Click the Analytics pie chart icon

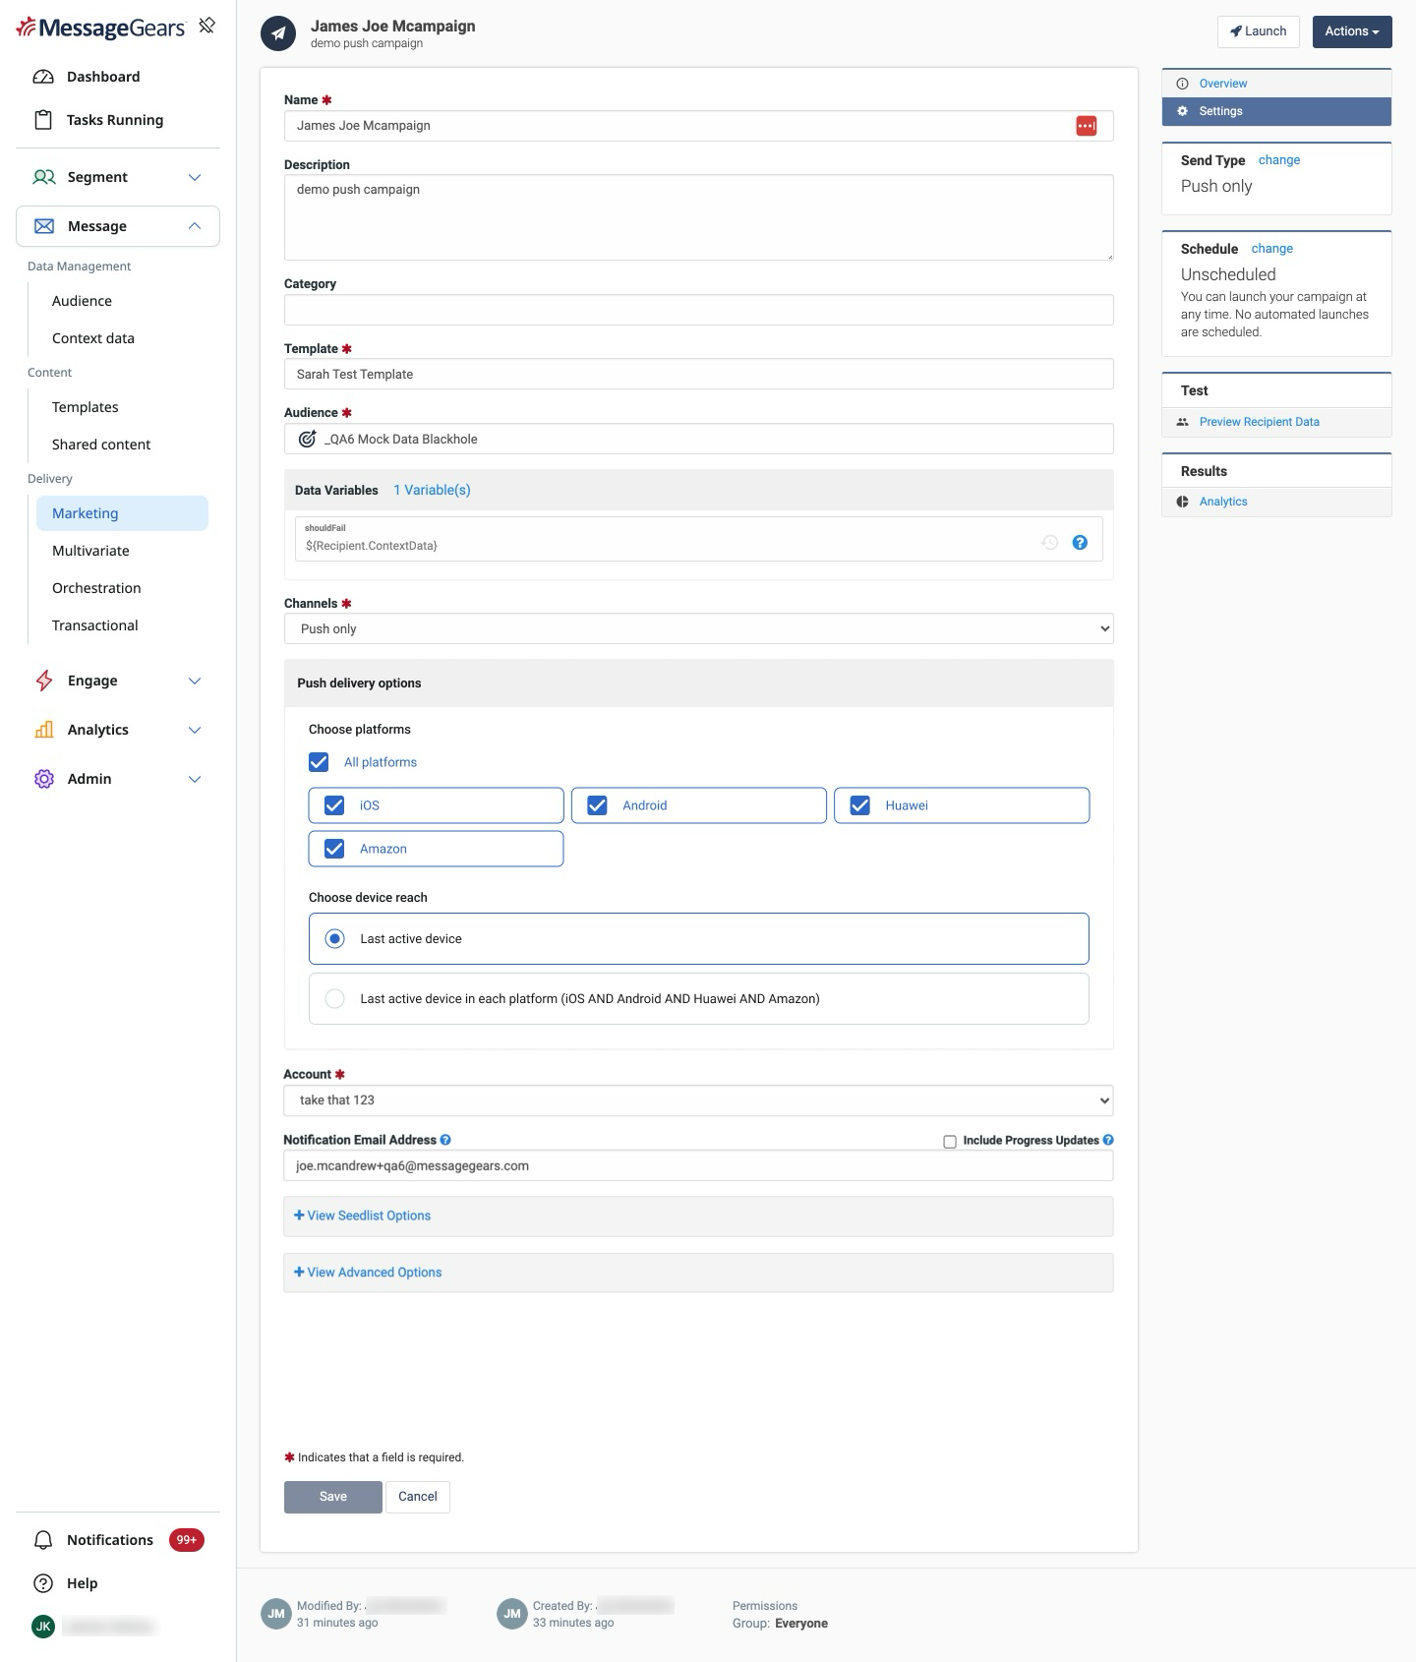pos(1183,502)
